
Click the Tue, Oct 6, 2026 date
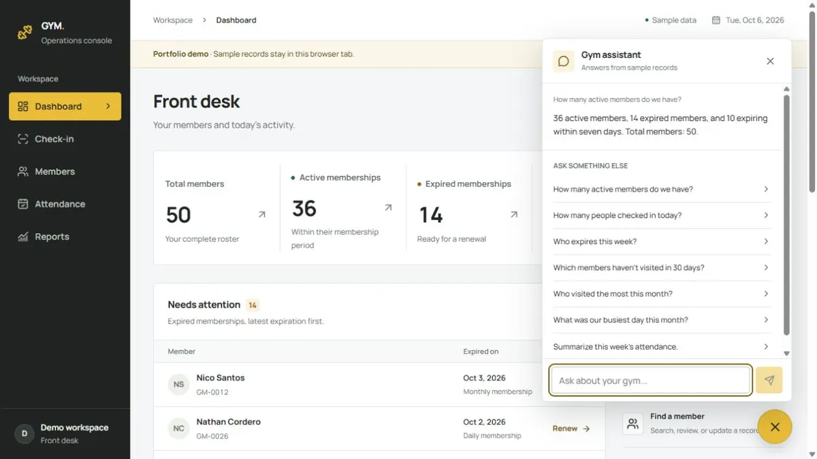click(x=755, y=20)
